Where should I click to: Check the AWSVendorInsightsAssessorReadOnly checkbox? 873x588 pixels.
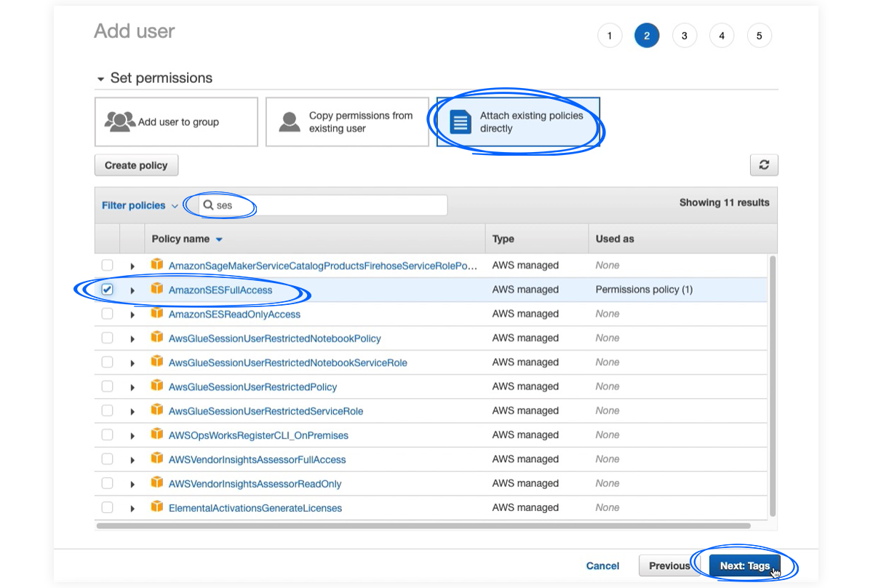point(107,482)
